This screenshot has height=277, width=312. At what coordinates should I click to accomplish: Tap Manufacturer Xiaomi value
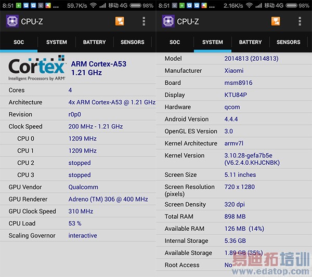click(234, 71)
